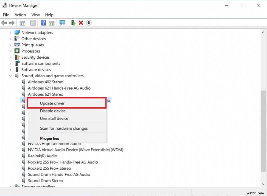This screenshot has height=196, width=267.
Task: Select Airdopes 621 Hands-Free AG Audio
Action: (x=59, y=88)
